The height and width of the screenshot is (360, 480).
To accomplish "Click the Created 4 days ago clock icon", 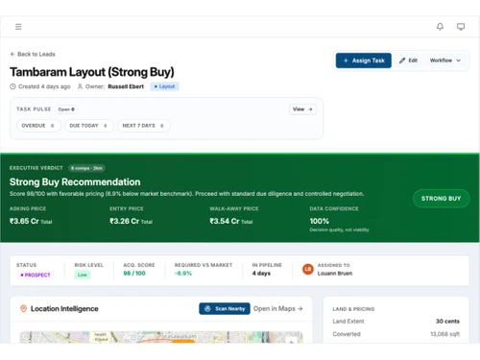I will (x=12, y=86).
